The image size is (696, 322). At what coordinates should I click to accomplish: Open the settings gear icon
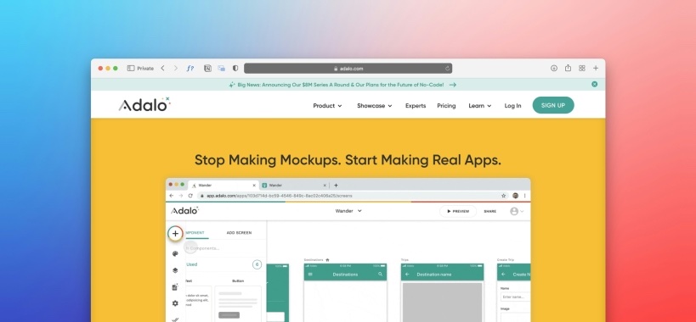coord(175,303)
